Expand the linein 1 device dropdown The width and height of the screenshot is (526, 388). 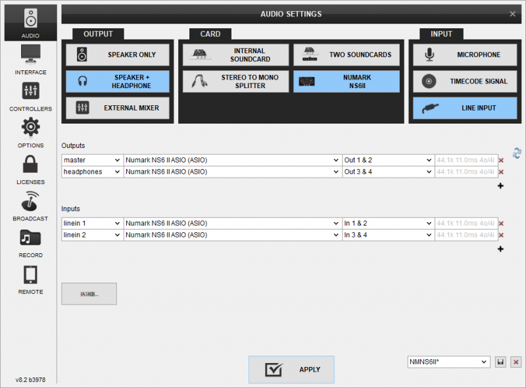click(x=233, y=223)
